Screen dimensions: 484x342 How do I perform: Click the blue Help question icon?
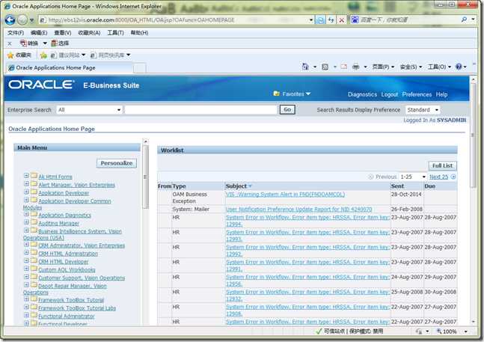click(459, 67)
